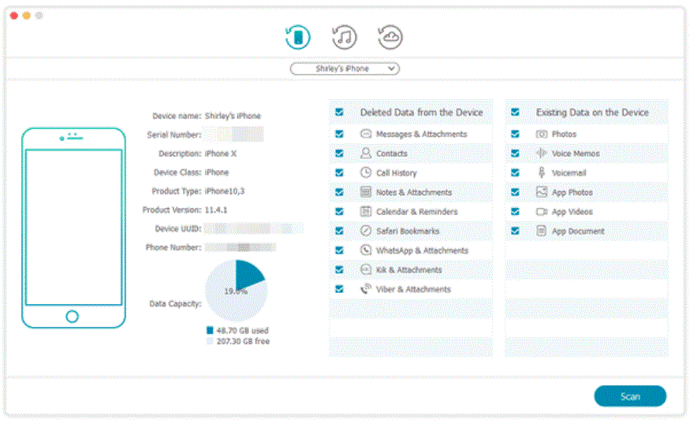Toggle the Deleted Data from the Device checkbox
This screenshot has height=434, width=697.
339,112
